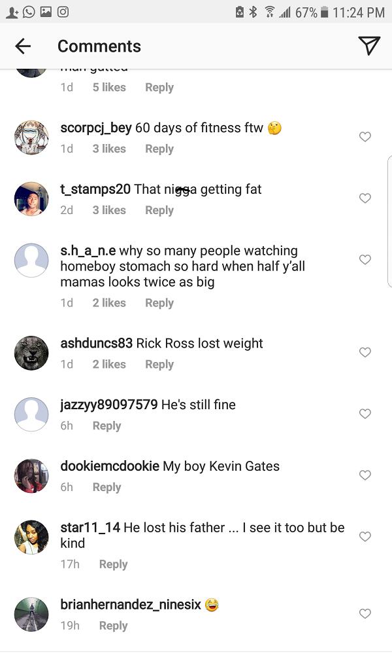Like t_stamps20's comment with the heart
Image resolution: width=392 pixels, height=654 pixels.
coord(365,198)
